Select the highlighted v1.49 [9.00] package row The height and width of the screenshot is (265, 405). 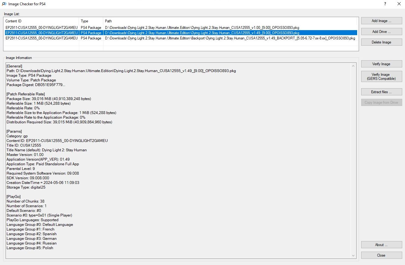[181, 33]
